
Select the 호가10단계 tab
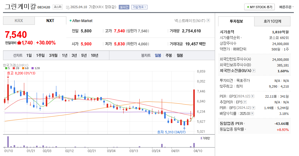[x=272, y=21]
